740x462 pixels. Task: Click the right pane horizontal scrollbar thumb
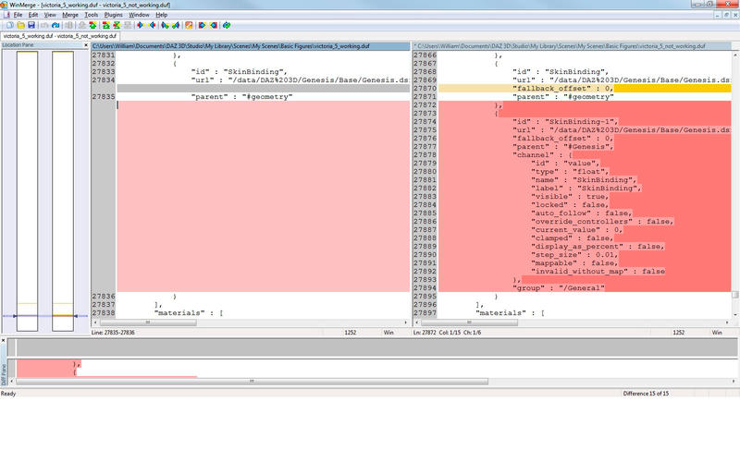(x=469, y=322)
